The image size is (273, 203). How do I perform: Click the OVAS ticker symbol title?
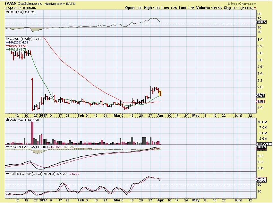click(9, 3)
